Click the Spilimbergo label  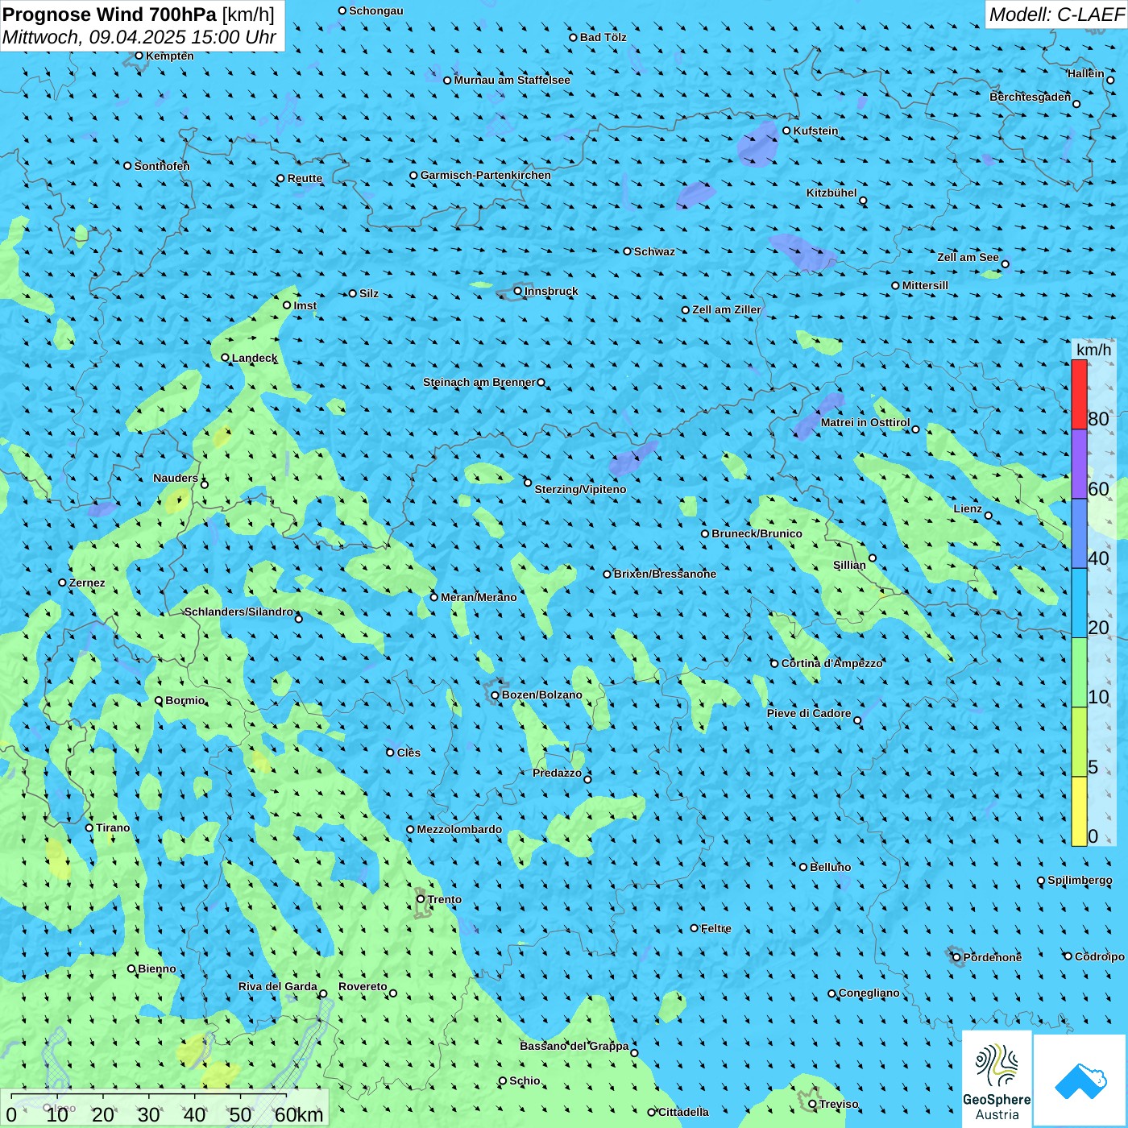click(x=1080, y=880)
